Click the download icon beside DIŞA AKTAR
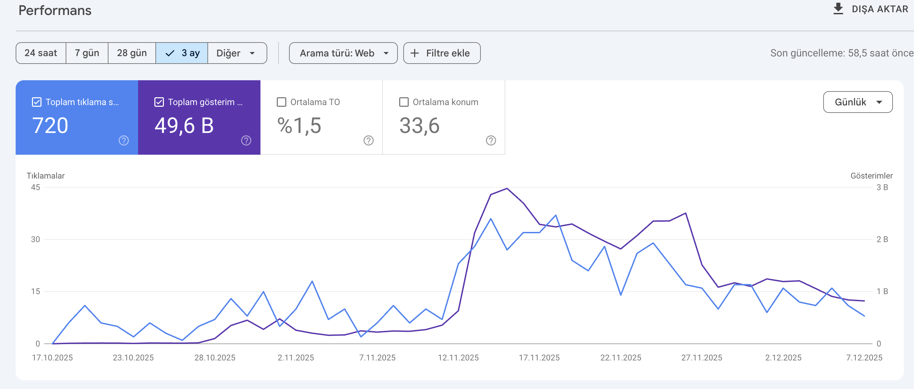Viewport: 914px width, 389px height. pyautogui.click(x=838, y=9)
